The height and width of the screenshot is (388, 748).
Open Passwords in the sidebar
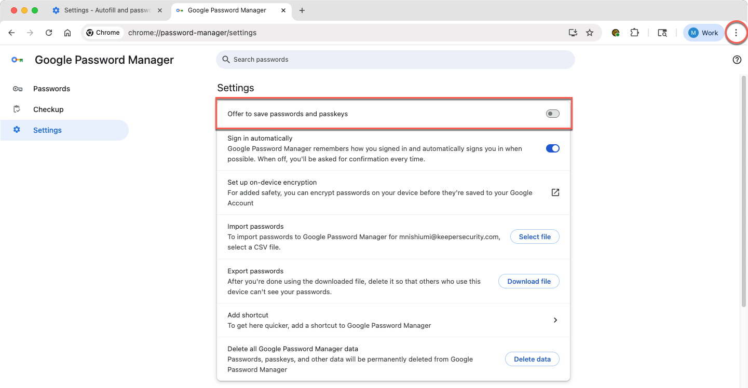[51, 89]
